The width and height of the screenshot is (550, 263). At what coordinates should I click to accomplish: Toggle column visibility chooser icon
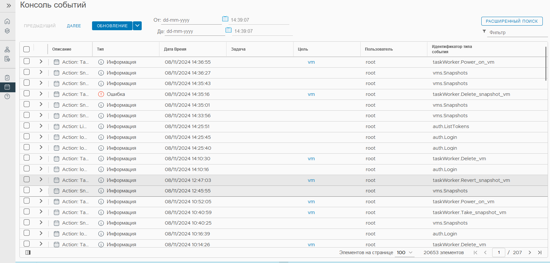click(x=28, y=252)
